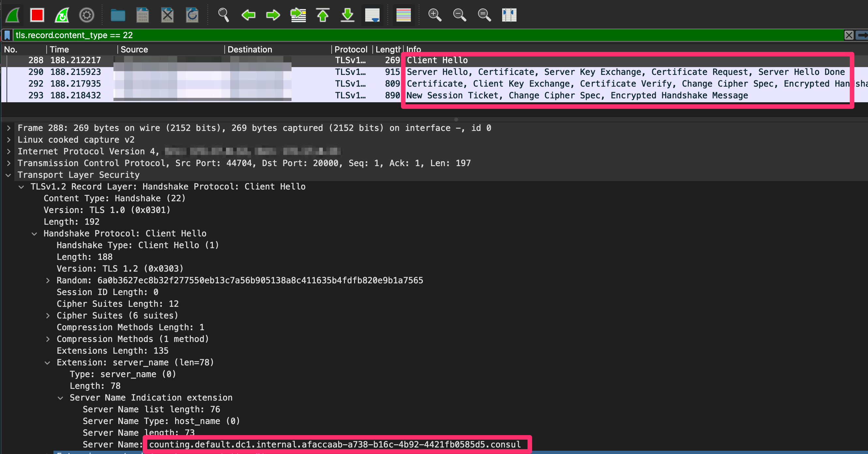This screenshot has height=454, width=868.
Task: Collapse the Transport Layer Security section
Action: point(9,175)
